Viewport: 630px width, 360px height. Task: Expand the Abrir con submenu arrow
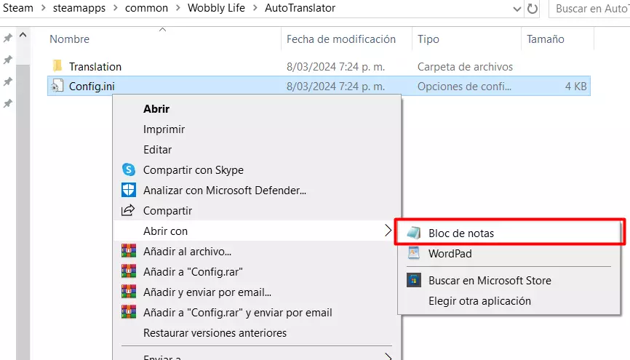pos(388,231)
